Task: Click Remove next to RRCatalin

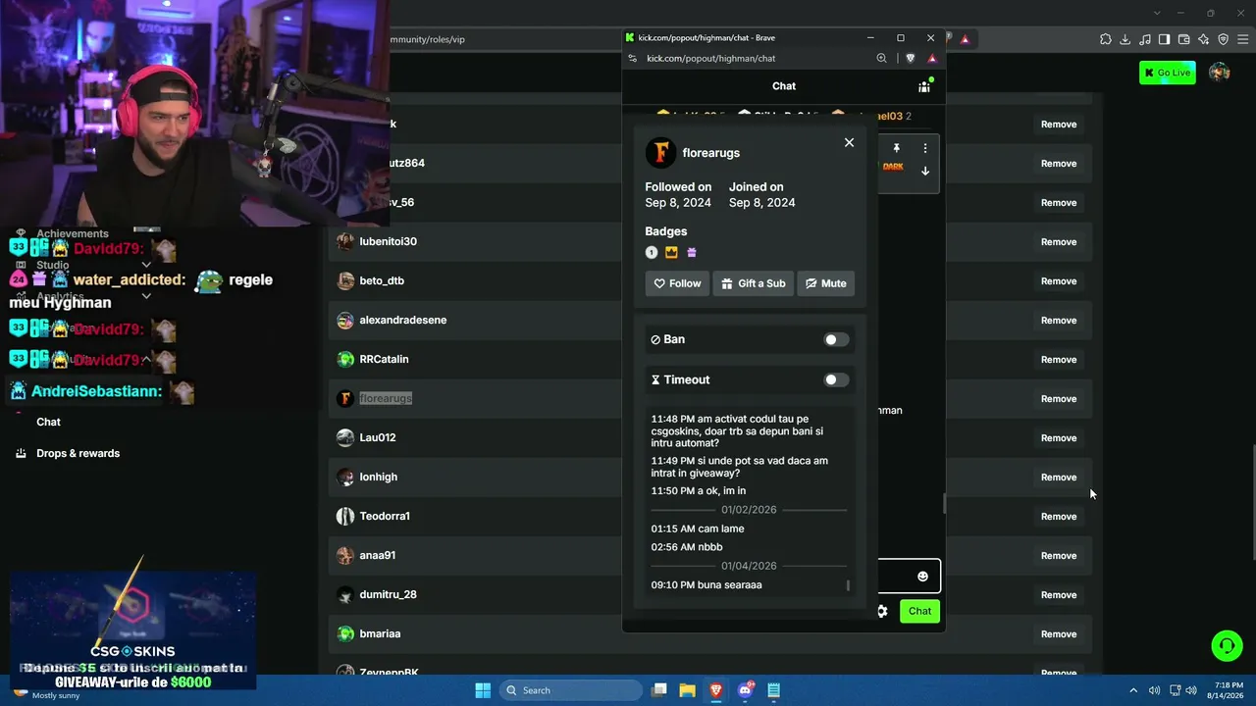Action: click(1059, 360)
